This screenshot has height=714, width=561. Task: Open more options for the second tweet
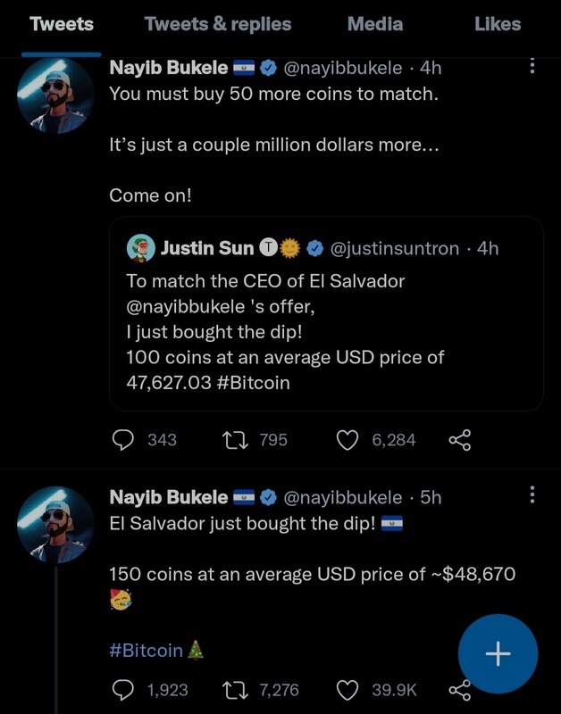(x=532, y=494)
